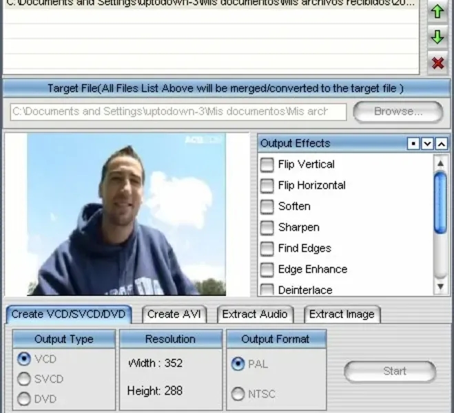Select VCD output type
The image size is (454, 413).
click(24, 359)
